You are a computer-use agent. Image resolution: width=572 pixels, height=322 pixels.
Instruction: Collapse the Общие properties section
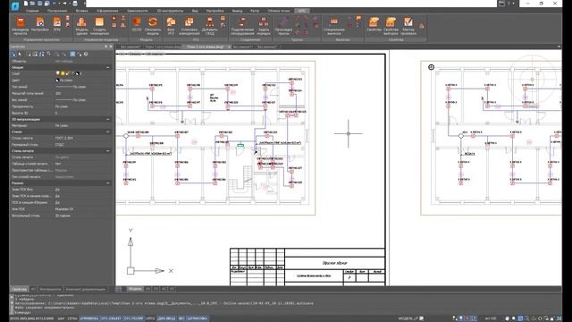(108, 68)
